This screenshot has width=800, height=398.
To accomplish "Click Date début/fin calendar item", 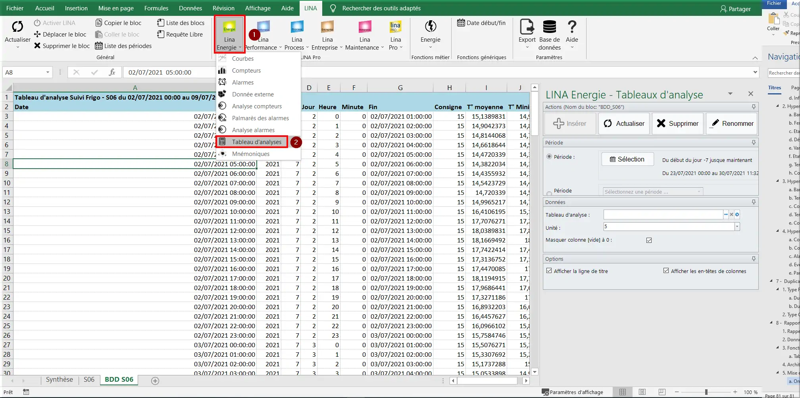I will (x=481, y=23).
